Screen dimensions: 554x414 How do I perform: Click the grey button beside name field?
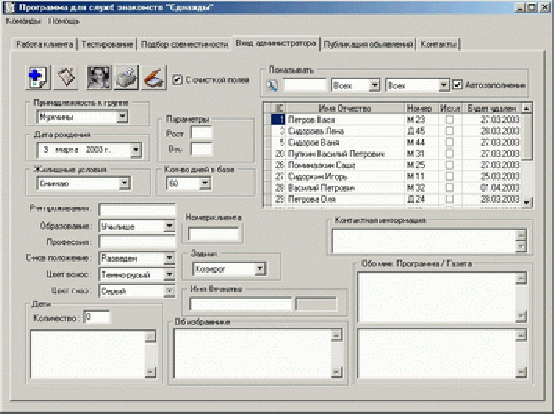point(316,304)
